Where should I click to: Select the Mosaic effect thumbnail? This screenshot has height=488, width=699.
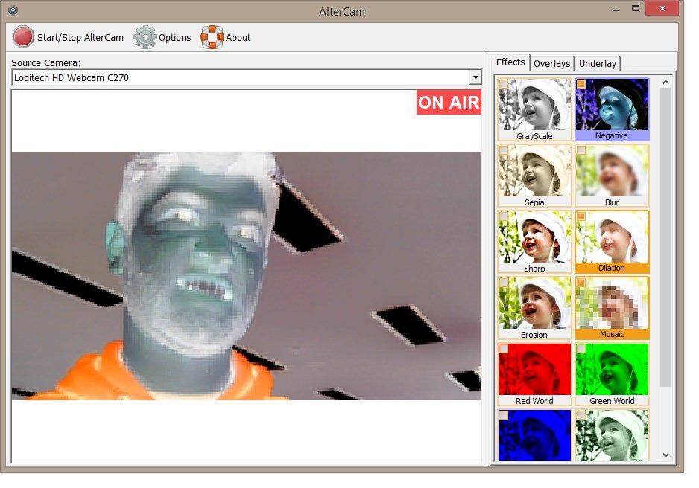(x=612, y=308)
